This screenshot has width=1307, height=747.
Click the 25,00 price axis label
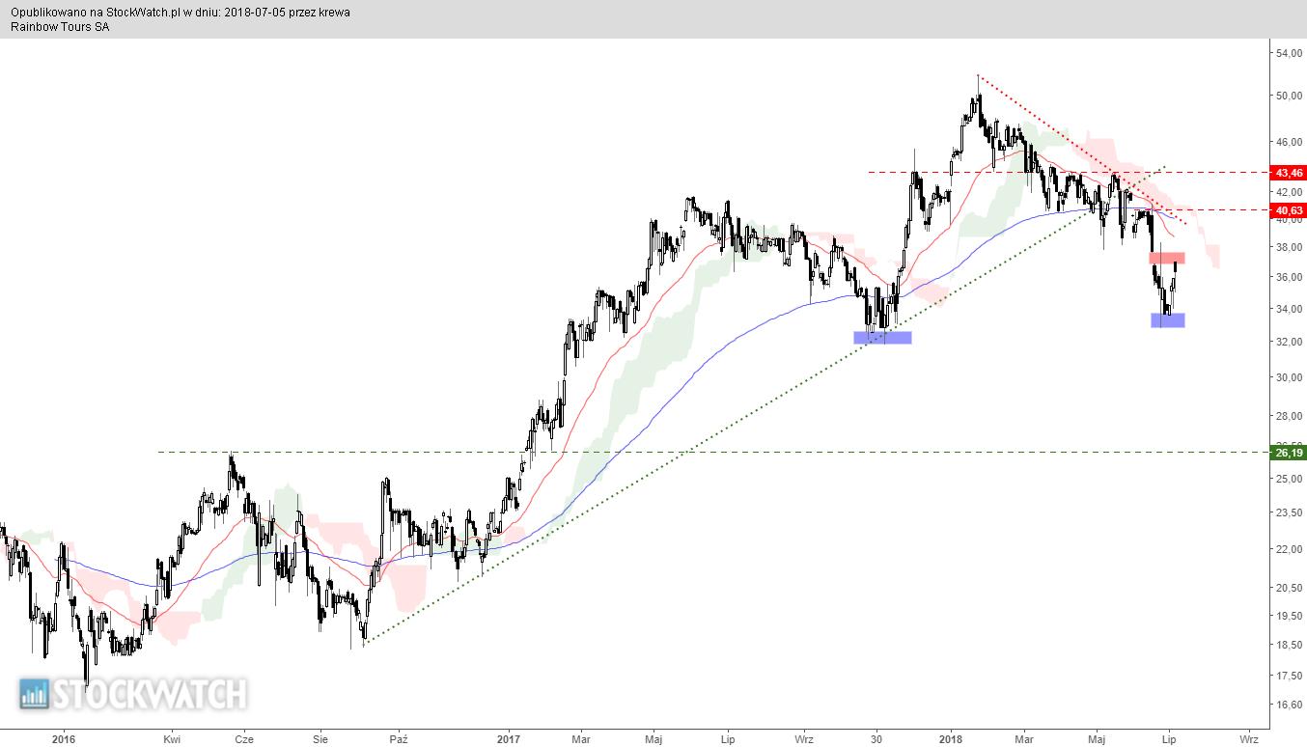point(1290,479)
